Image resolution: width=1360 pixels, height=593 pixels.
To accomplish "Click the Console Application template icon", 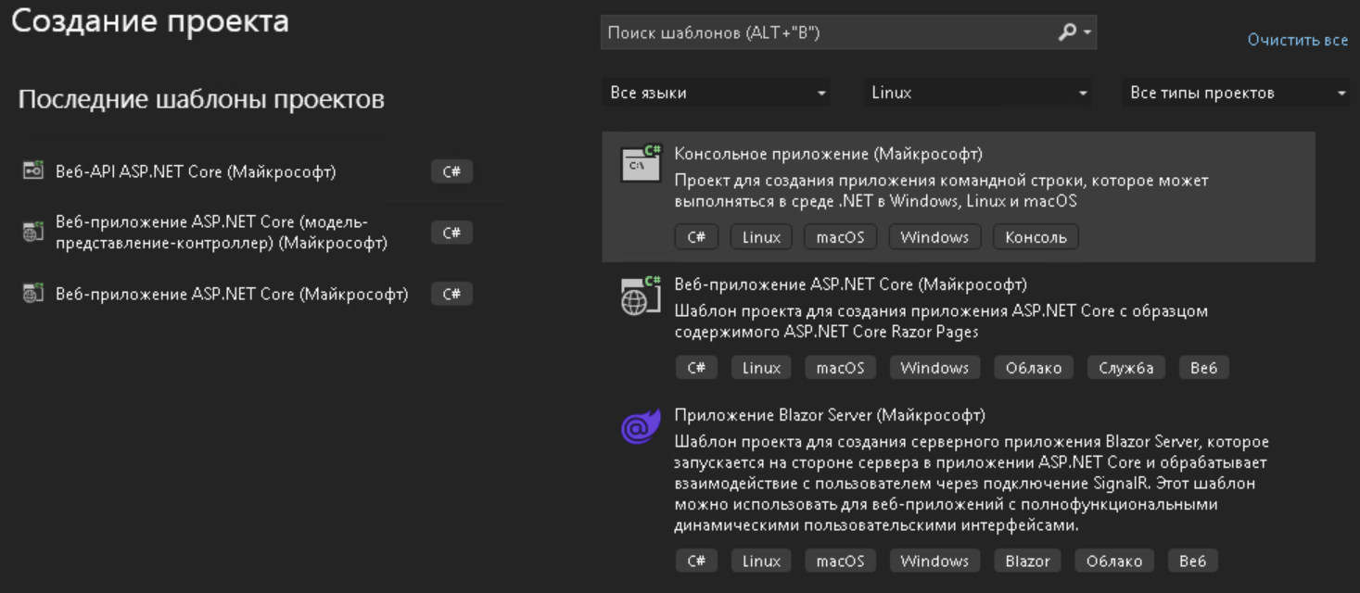I will pyautogui.click(x=641, y=163).
